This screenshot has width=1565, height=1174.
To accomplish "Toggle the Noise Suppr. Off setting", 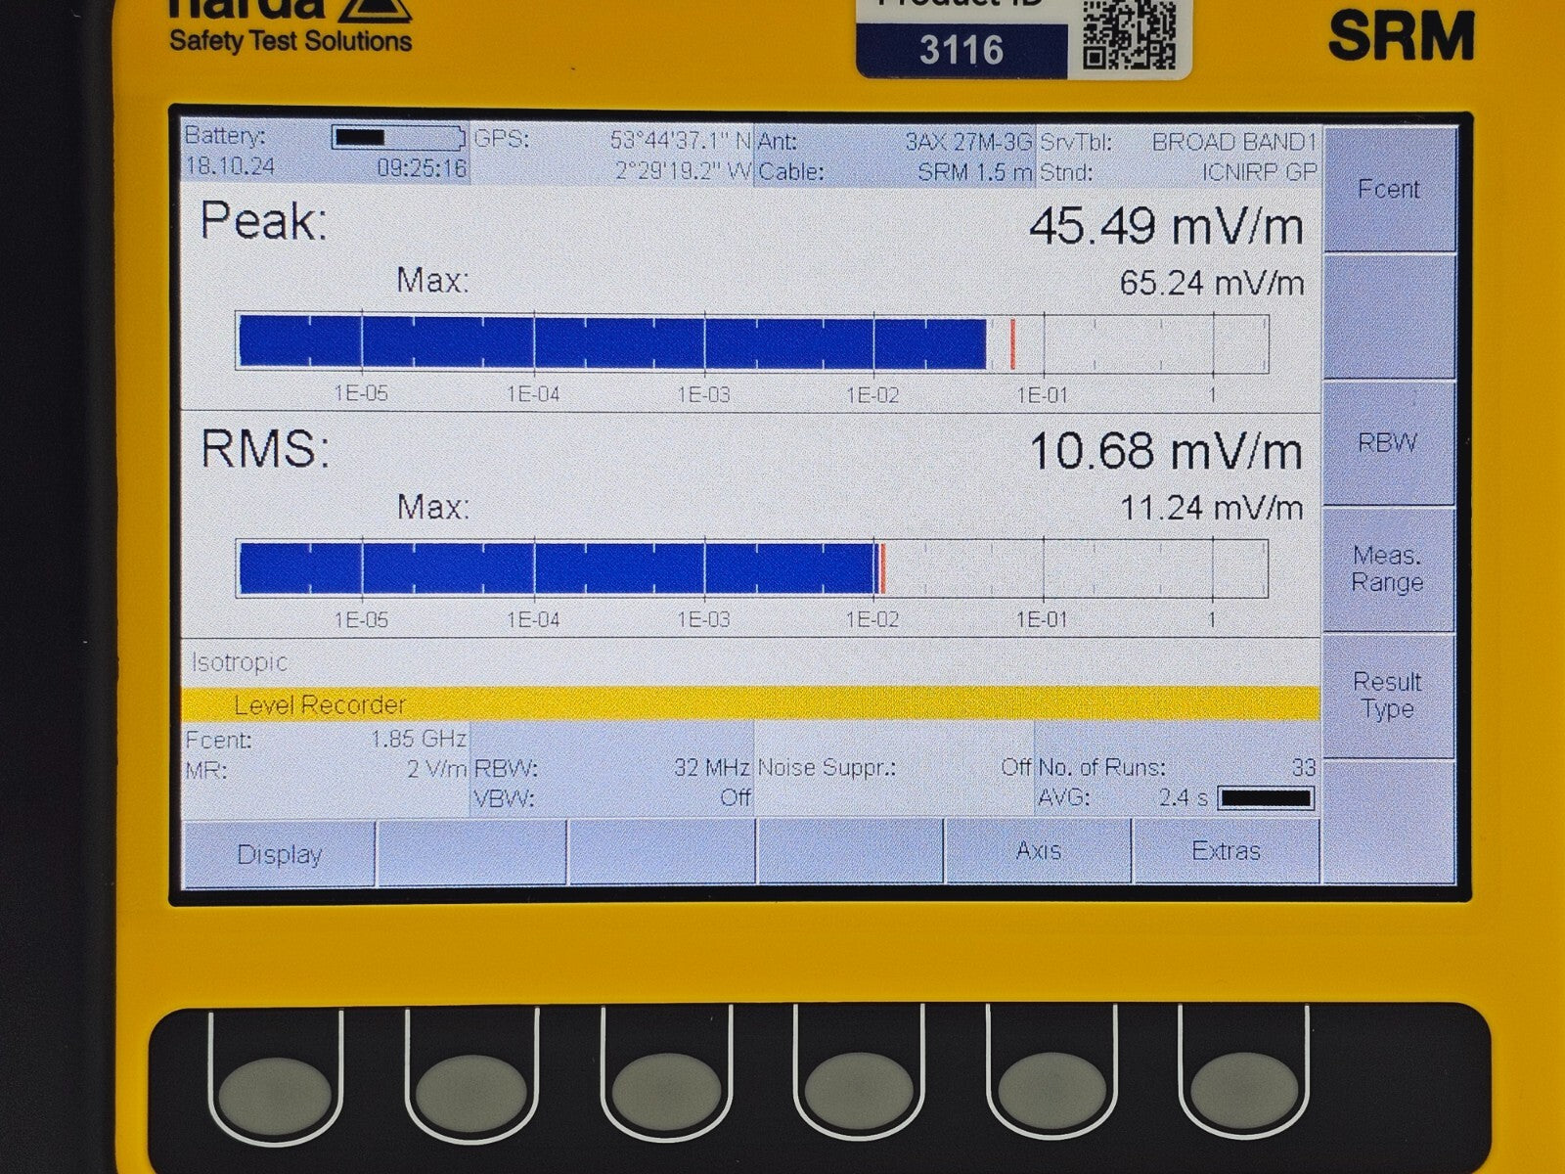I will (x=1015, y=768).
